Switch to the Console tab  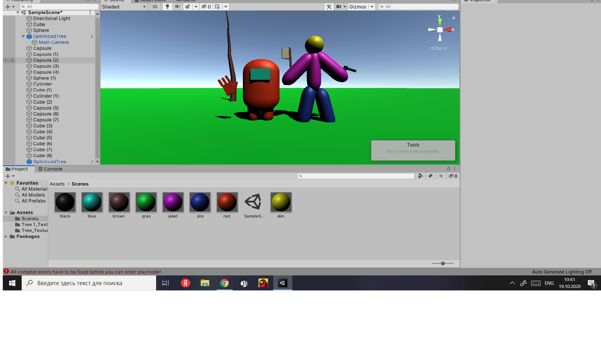click(x=50, y=169)
